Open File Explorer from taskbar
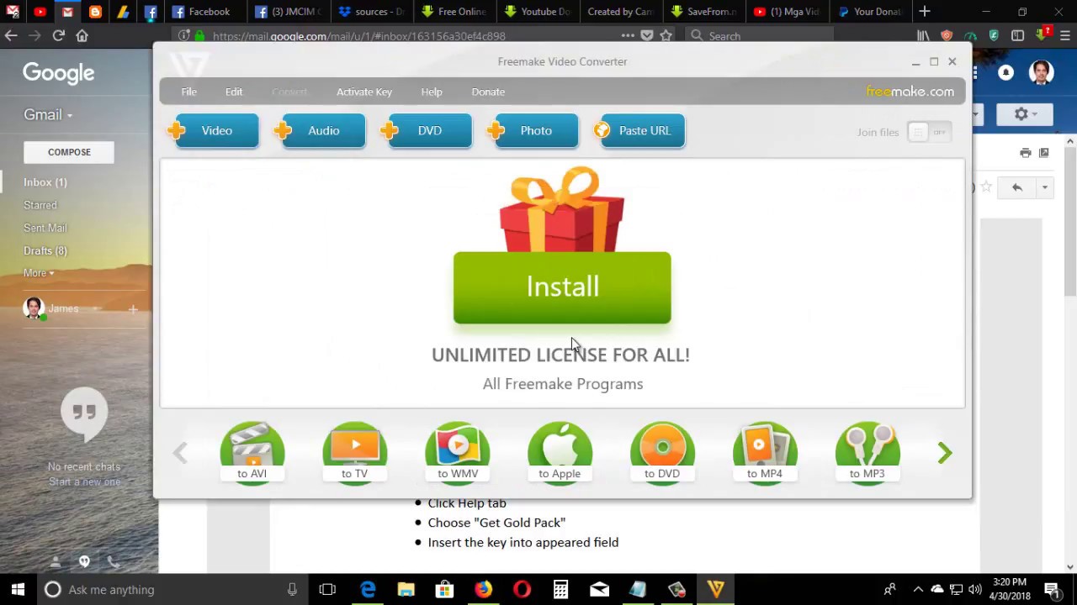Screen dimensions: 1077x605 (x=406, y=589)
